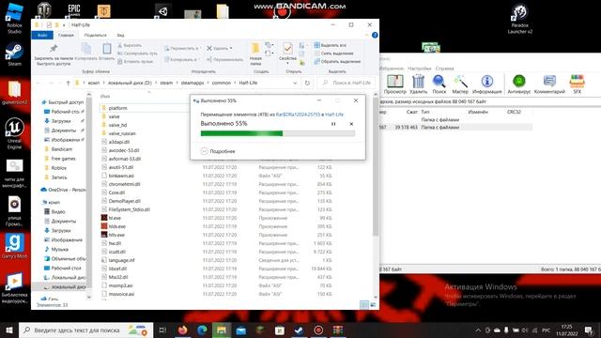
Task: Select language.inf file
Action: click(118, 260)
